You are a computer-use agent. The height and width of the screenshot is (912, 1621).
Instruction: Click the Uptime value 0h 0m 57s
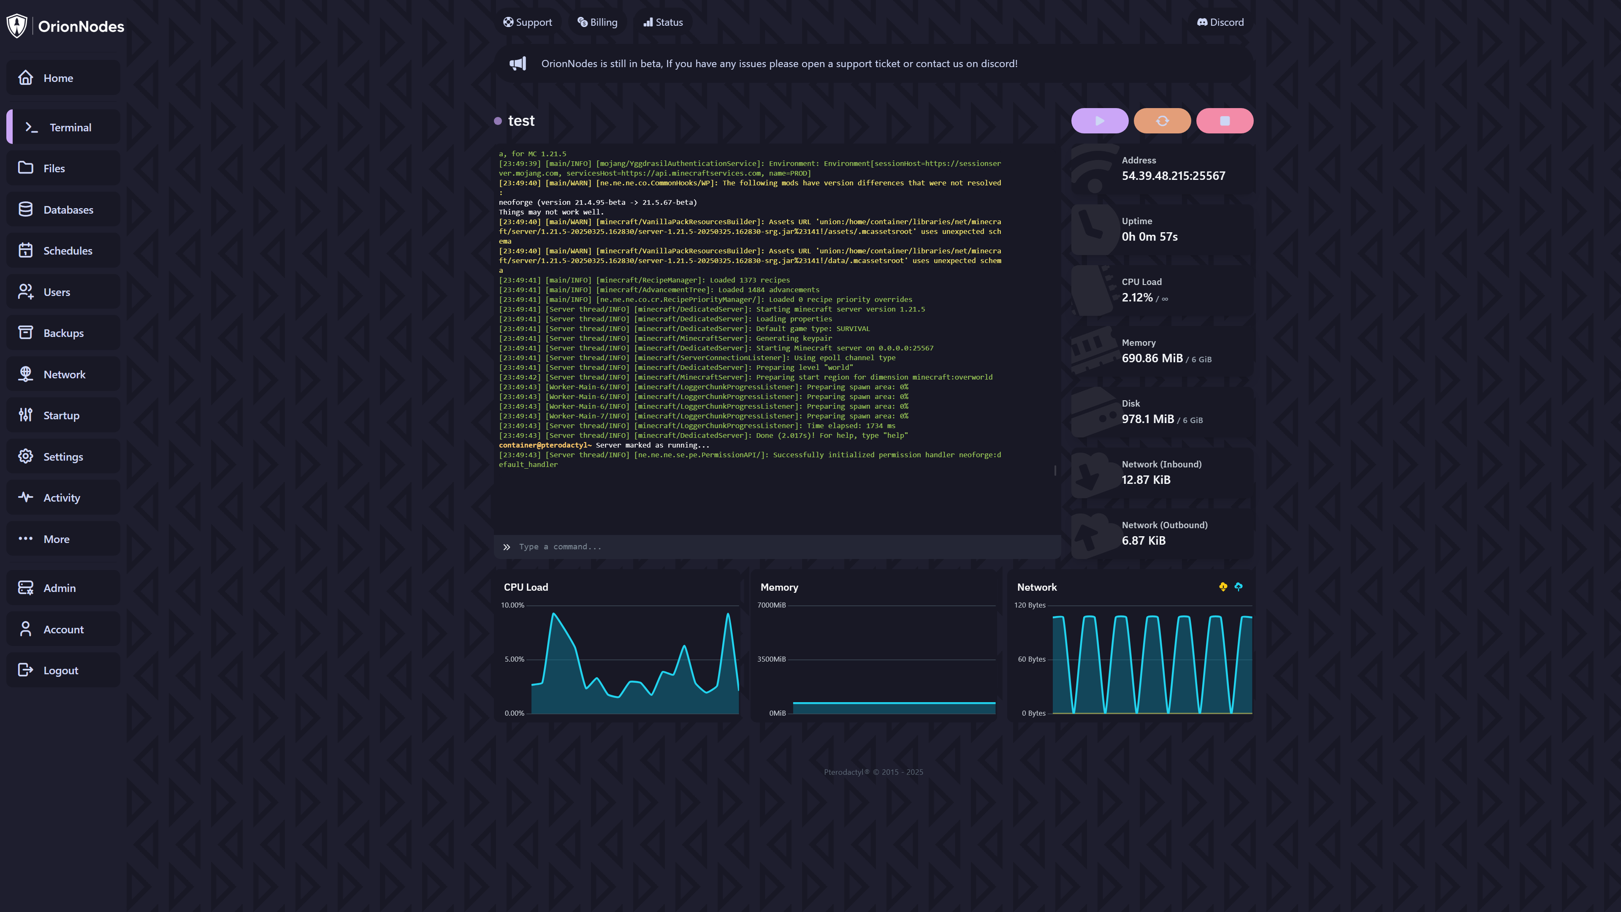[x=1149, y=236]
